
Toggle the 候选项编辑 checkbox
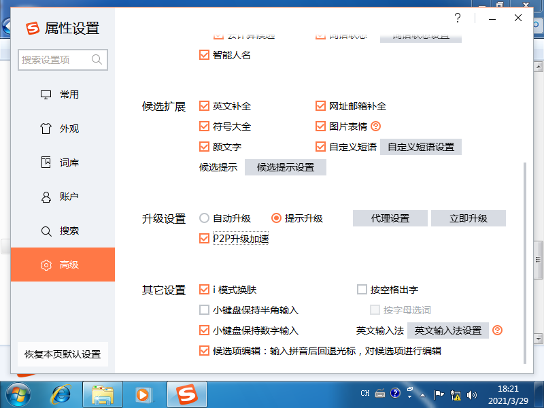click(205, 351)
